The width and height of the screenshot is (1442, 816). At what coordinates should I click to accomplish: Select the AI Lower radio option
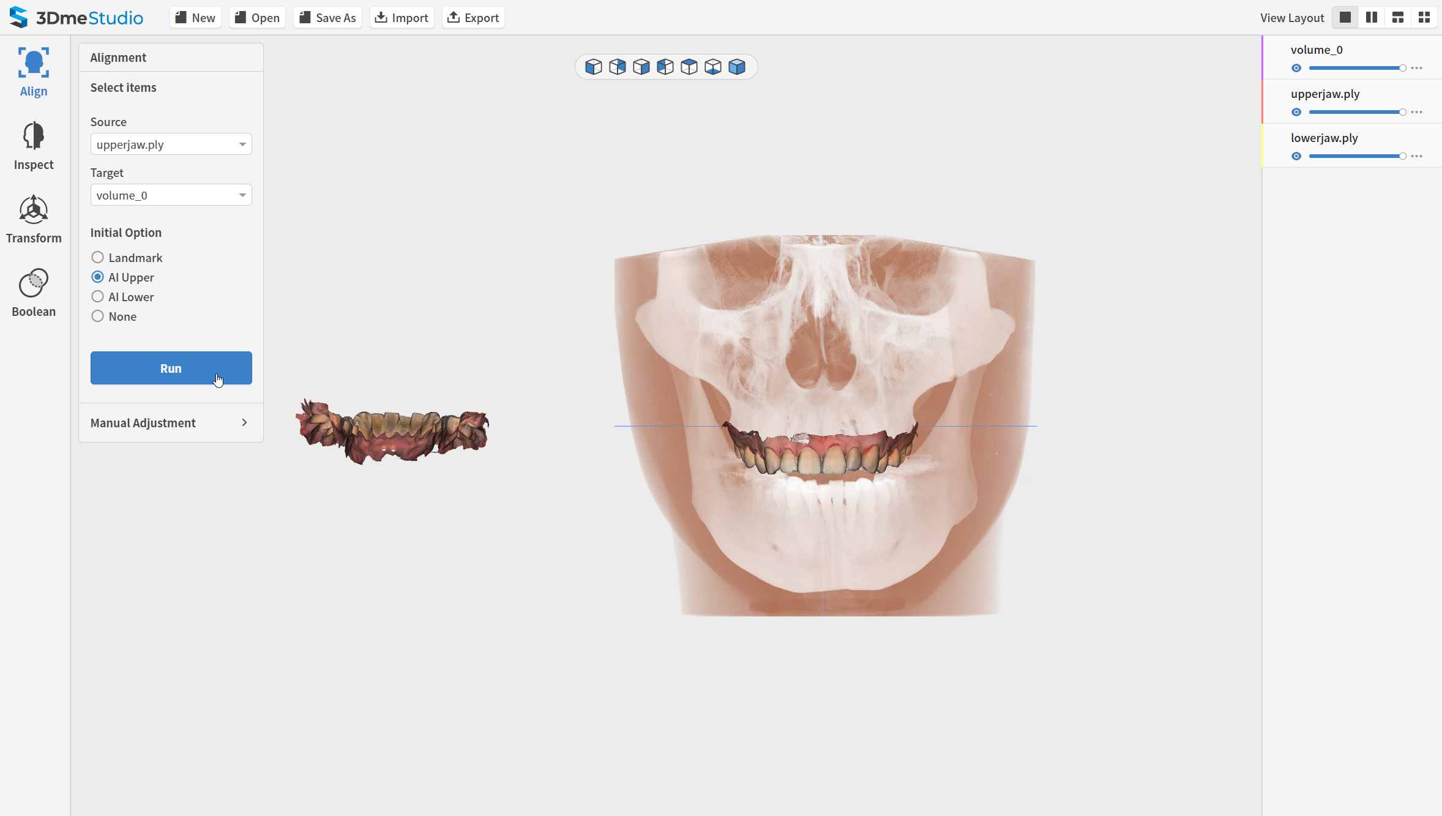(x=98, y=297)
